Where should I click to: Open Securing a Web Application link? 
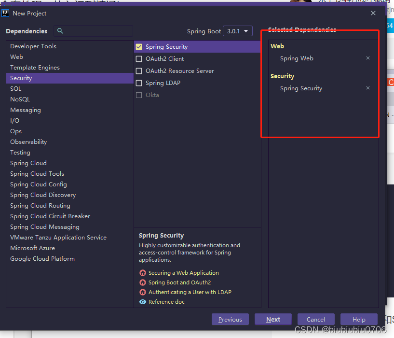(x=184, y=273)
